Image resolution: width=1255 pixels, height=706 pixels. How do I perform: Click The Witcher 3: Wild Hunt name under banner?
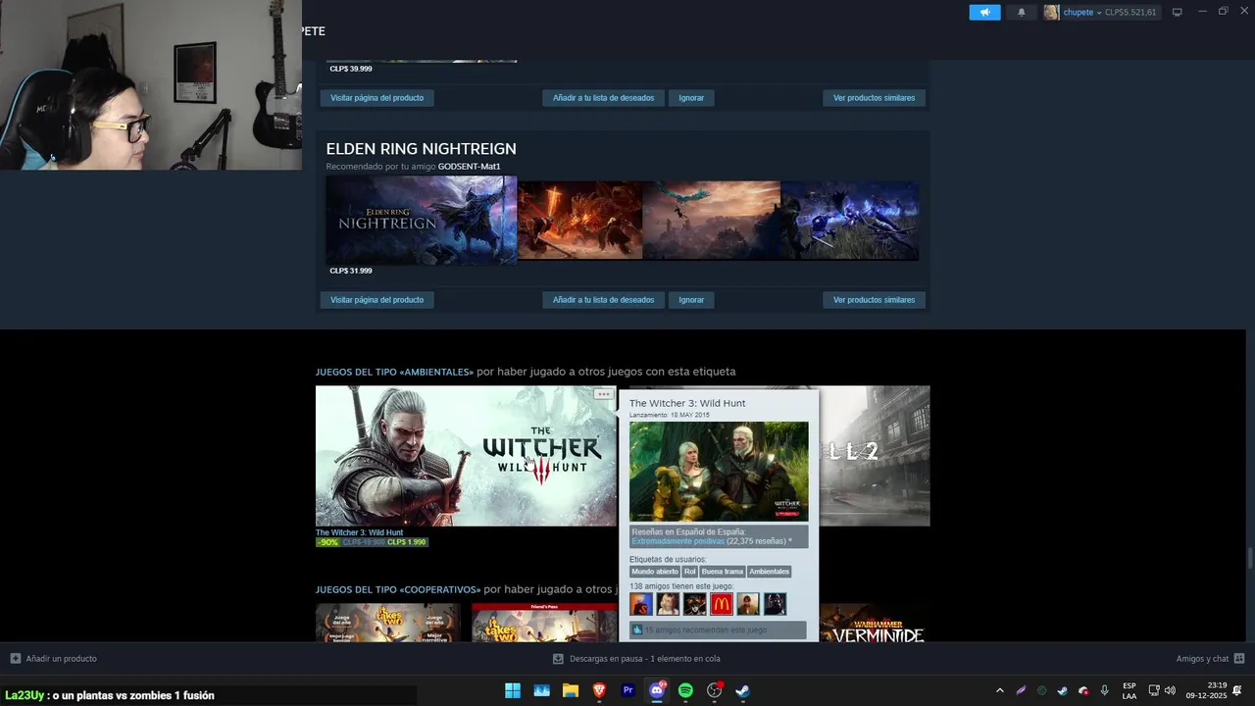359,532
